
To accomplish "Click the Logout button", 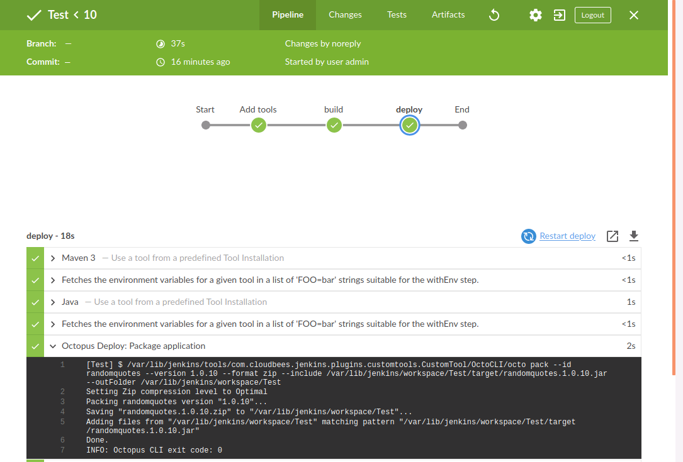I will [x=592, y=15].
